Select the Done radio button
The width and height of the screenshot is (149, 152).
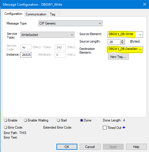[81, 120]
